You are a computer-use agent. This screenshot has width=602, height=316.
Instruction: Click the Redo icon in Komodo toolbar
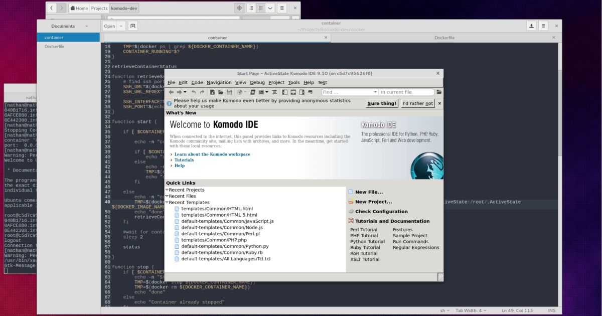point(202,92)
